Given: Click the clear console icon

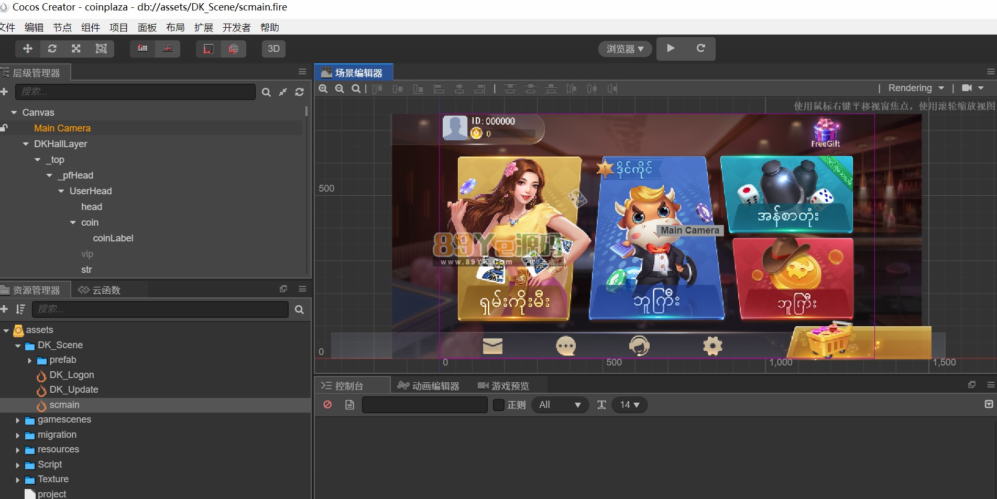Looking at the screenshot, I should click(327, 405).
